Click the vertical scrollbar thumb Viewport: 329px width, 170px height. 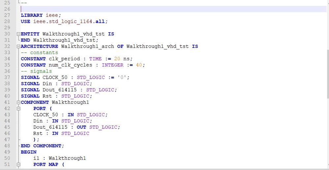(328, 73)
